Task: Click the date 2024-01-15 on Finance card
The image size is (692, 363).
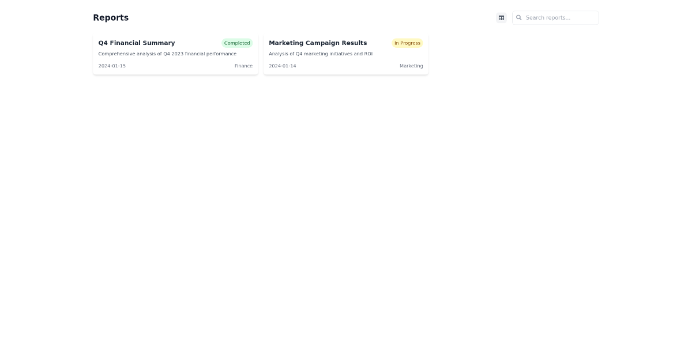Action: tap(112, 66)
